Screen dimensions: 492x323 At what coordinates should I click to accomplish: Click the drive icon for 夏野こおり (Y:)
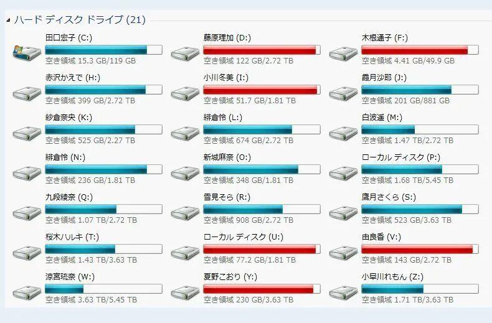(x=184, y=291)
